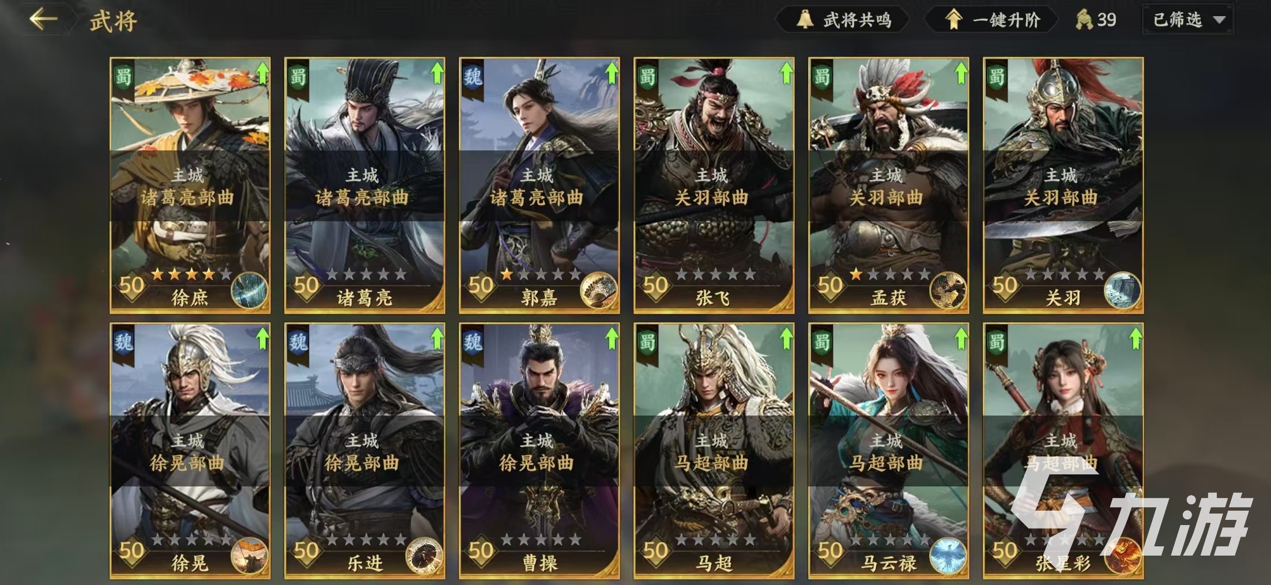Open the 马超 hero card
Image resolution: width=1271 pixels, height=585 pixels.
pos(714,451)
